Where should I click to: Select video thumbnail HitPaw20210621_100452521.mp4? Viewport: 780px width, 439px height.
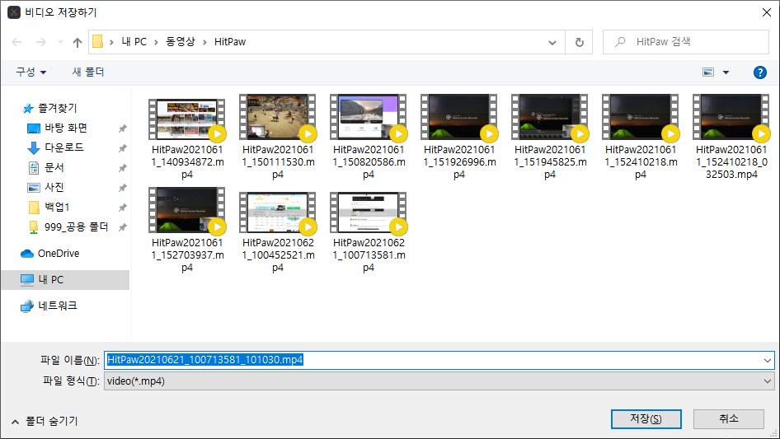277,212
